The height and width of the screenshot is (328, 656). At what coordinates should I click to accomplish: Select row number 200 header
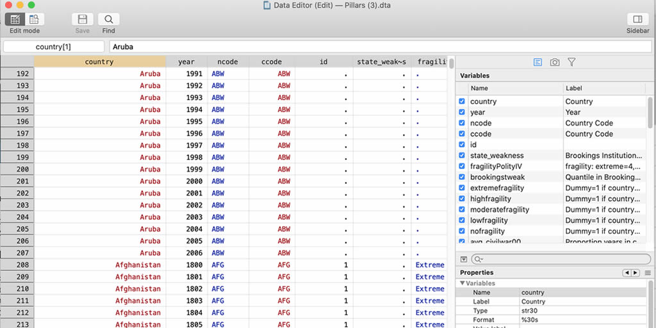pyautogui.click(x=17, y=169)
